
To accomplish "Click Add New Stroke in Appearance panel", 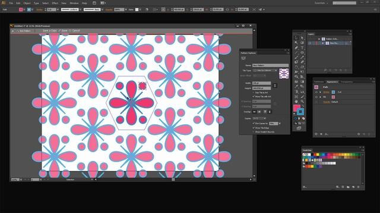I will (316, 134).
